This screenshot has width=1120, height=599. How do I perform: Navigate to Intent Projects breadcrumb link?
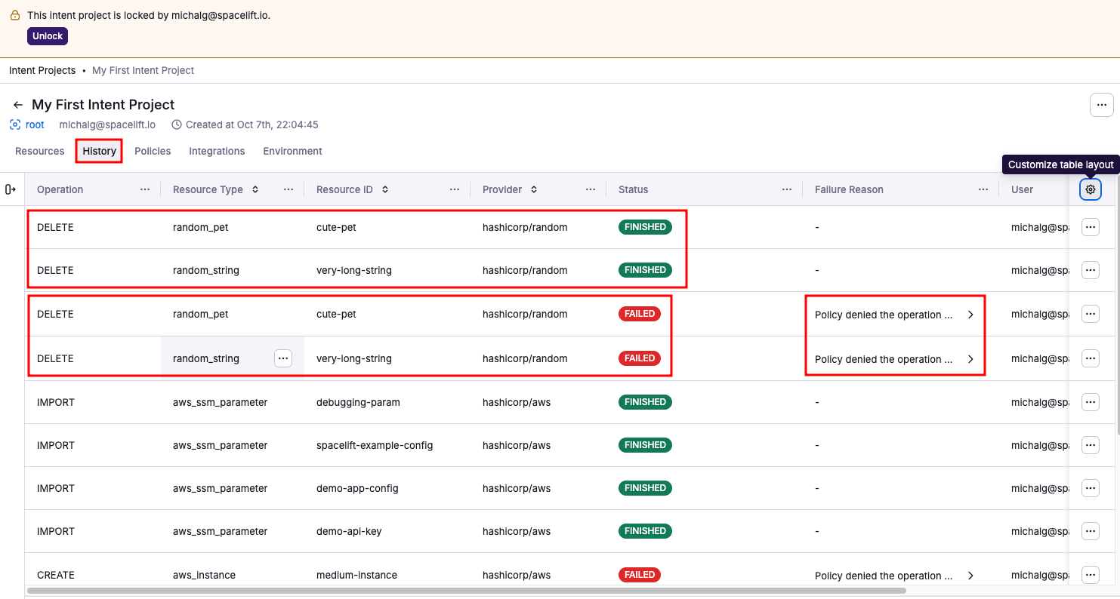pyautogui.click(x=42, y=70)
